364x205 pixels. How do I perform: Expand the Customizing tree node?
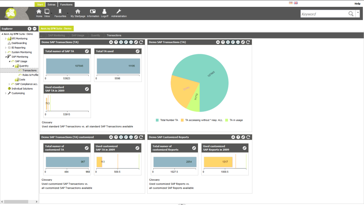pyautogui.click(x=6, y=93)
